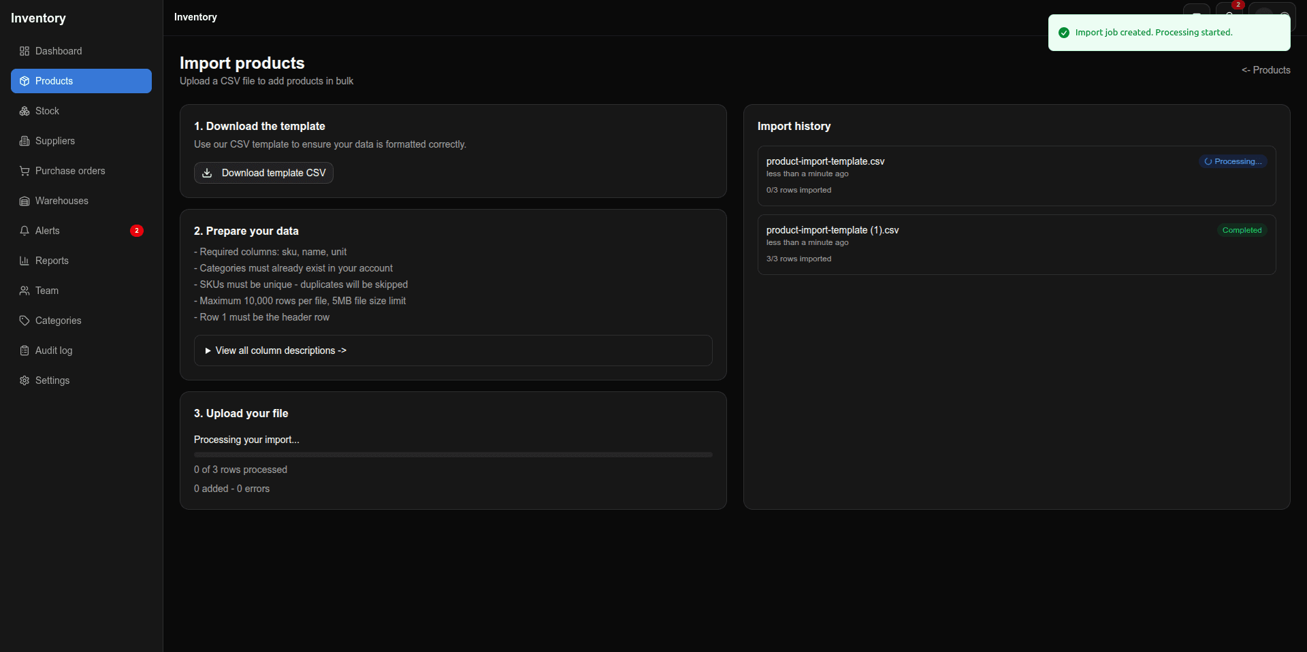Open Dashboard via its grid icon
1307x652 pixels.
(x=25, y=51)
